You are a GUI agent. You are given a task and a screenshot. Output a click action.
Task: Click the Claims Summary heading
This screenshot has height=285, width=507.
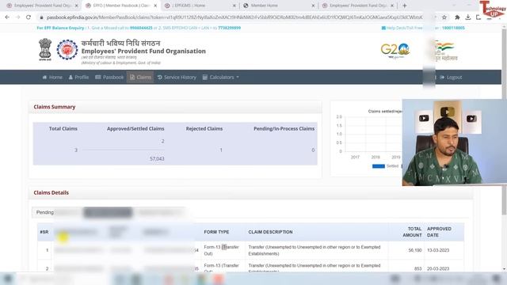(55, 107)
